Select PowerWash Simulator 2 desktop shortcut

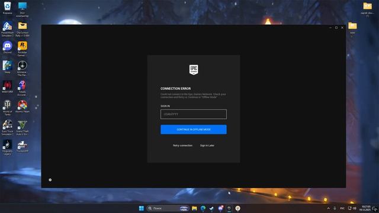8,29
